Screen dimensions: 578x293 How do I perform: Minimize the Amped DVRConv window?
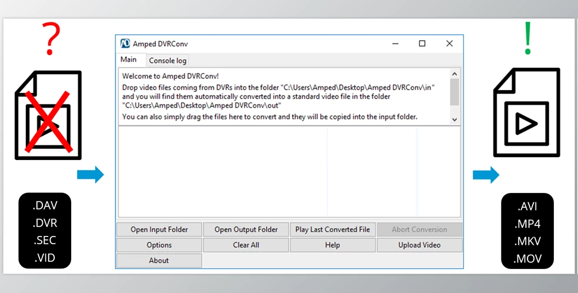pos(396,44)
